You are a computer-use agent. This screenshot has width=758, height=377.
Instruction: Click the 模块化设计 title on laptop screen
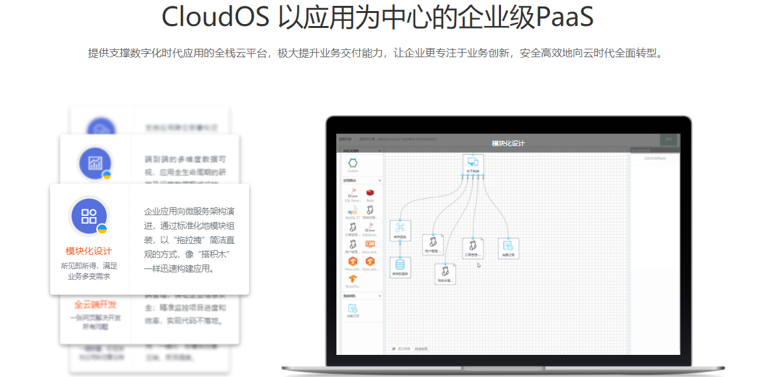pyautogui.click(x=508, y=144)
